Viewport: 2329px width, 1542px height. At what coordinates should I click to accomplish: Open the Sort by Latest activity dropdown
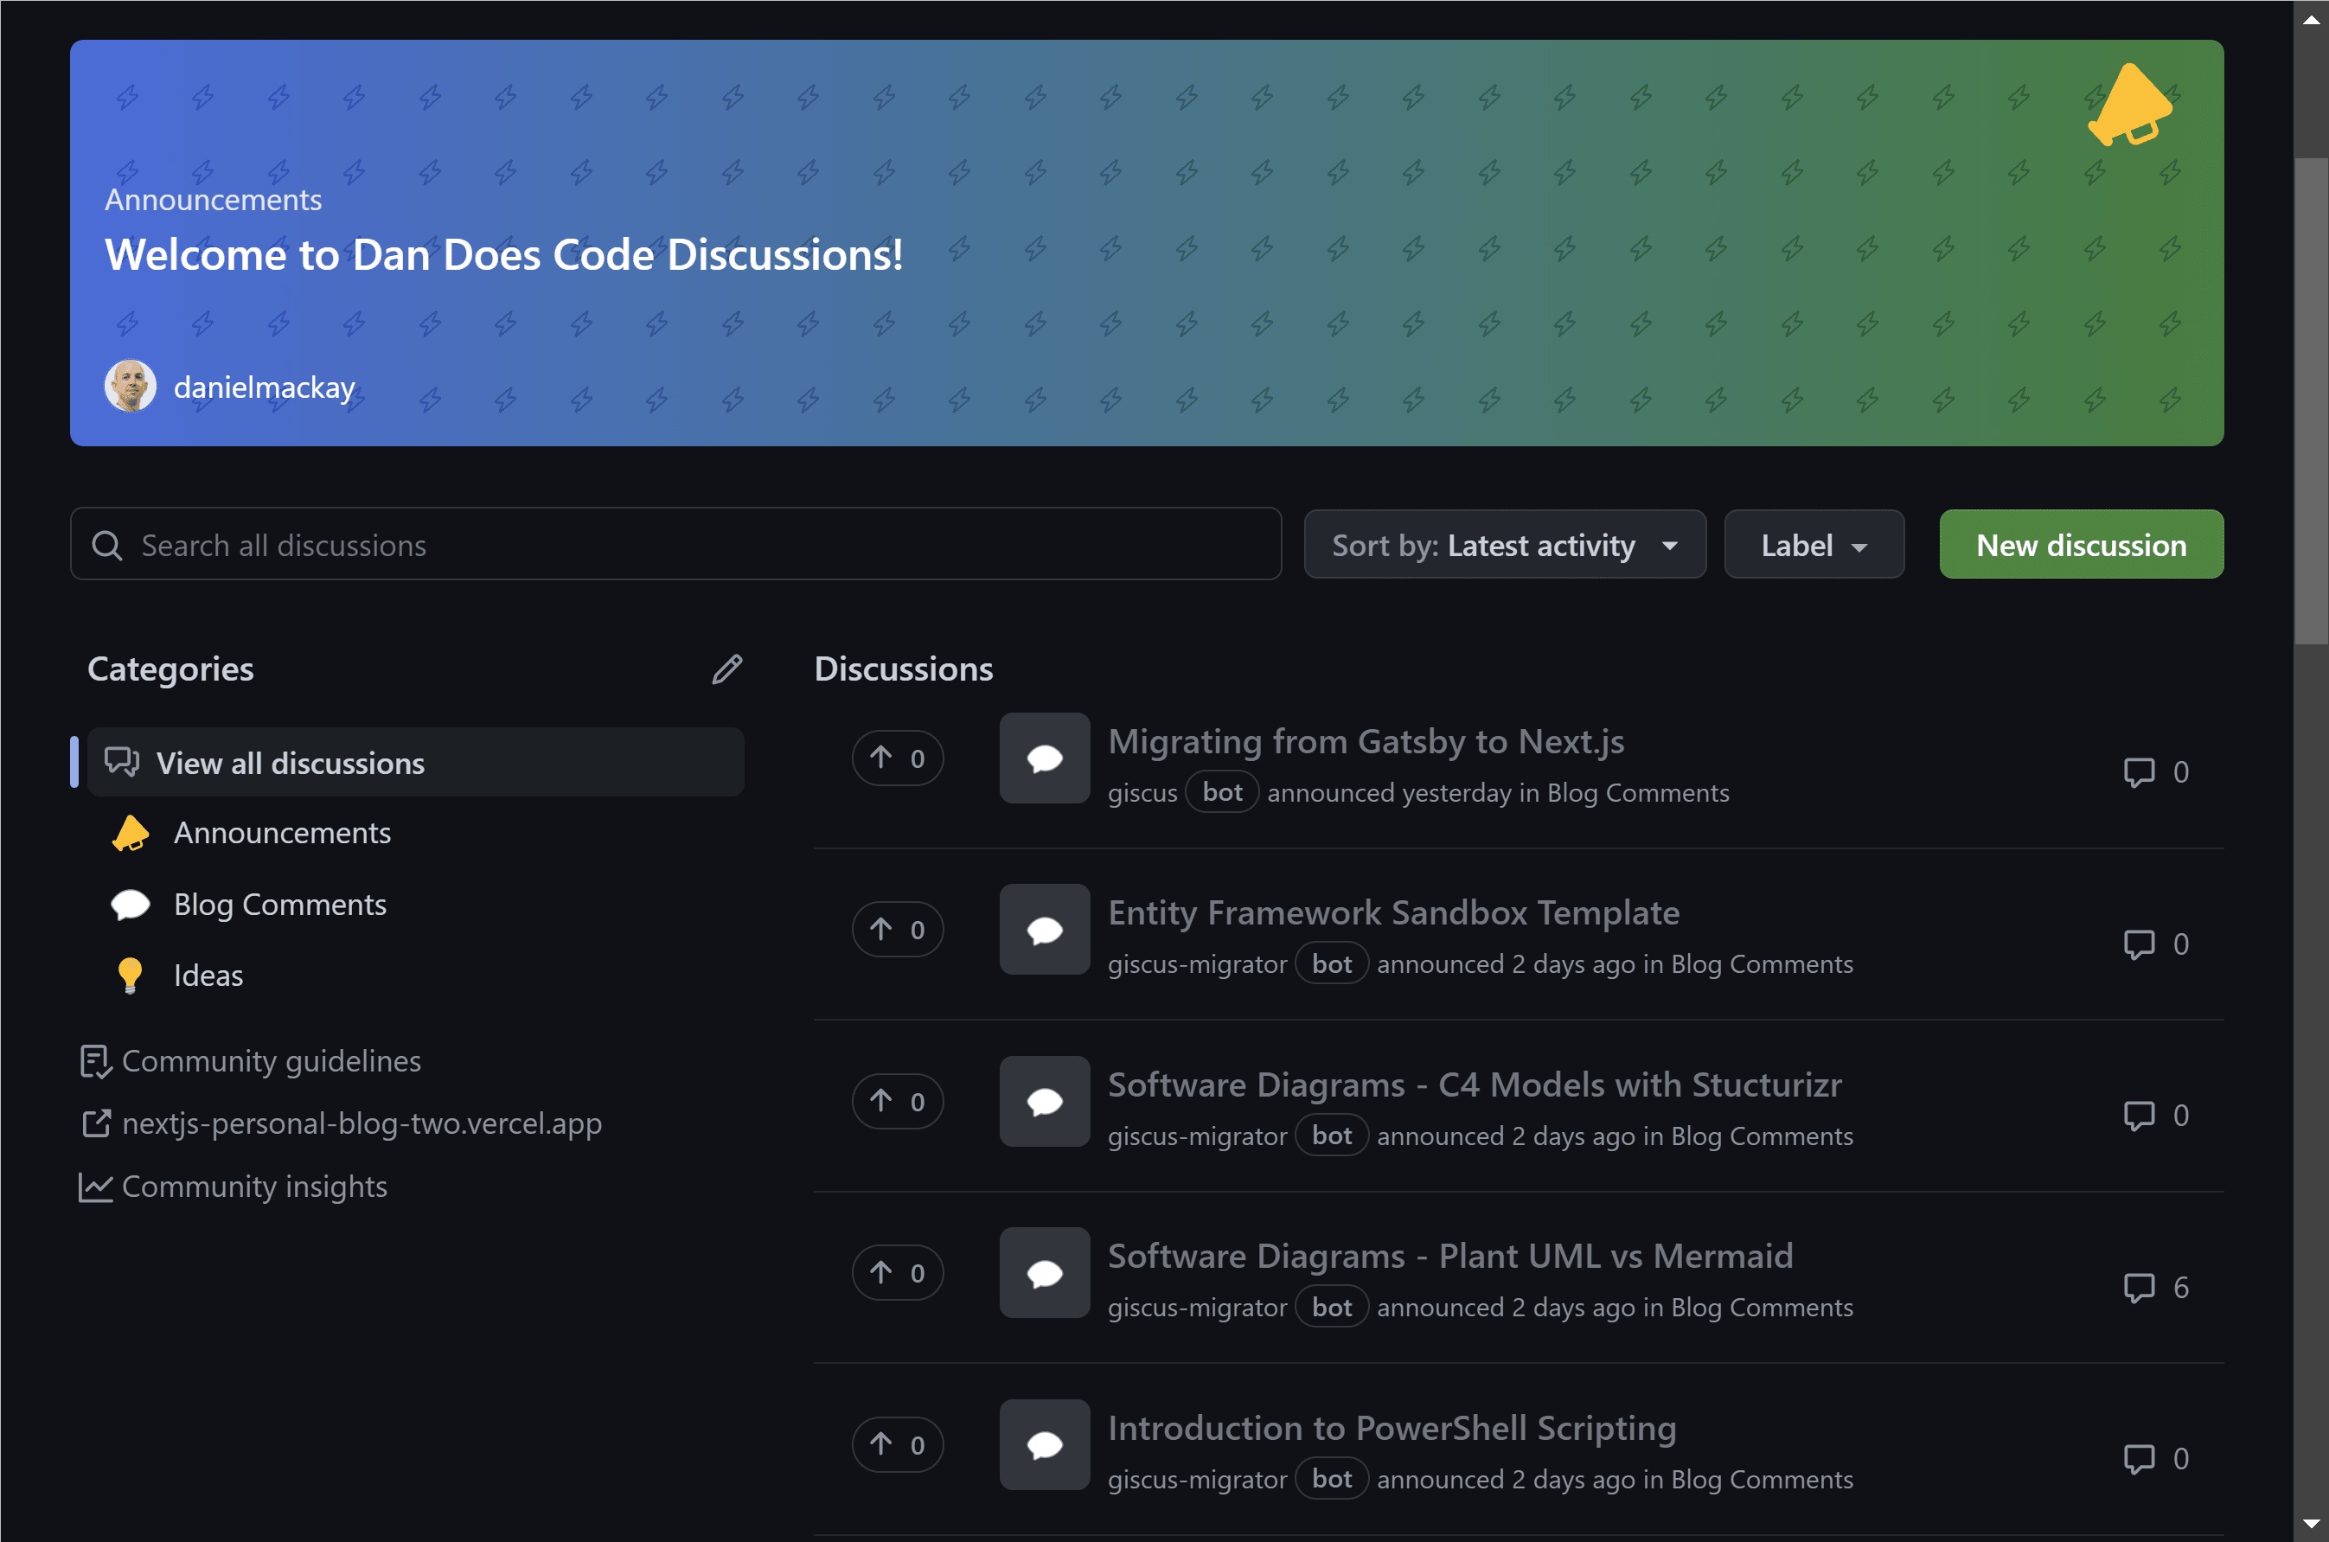coord(1504,545)
